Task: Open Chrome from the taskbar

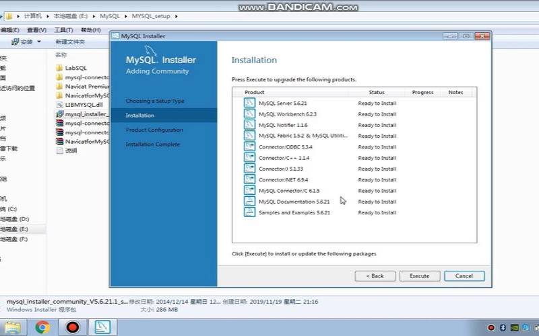Action: [x=42, y=327]
